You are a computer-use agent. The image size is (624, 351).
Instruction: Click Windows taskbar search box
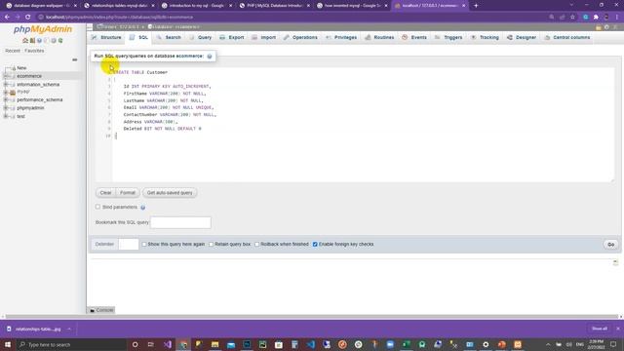click(71, 344)
